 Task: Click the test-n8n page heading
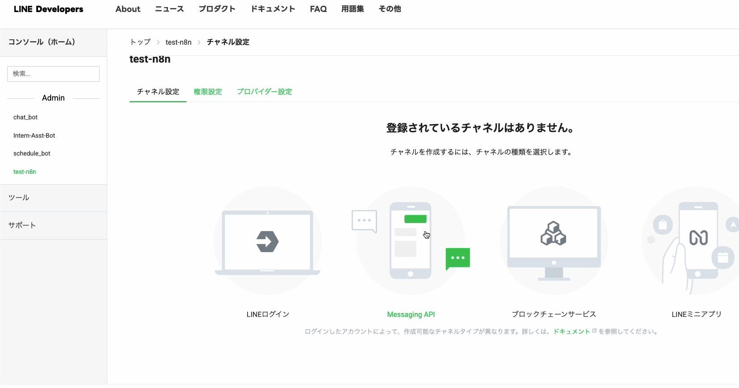150,59
